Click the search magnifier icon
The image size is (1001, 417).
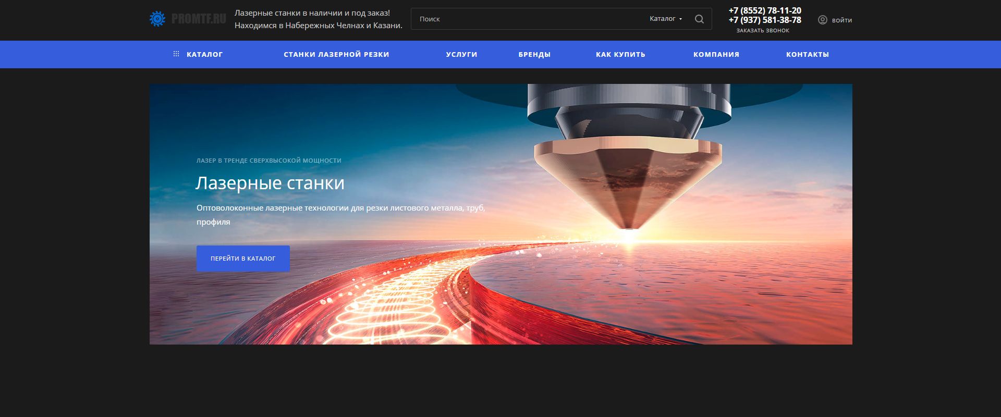coord(699,19)
